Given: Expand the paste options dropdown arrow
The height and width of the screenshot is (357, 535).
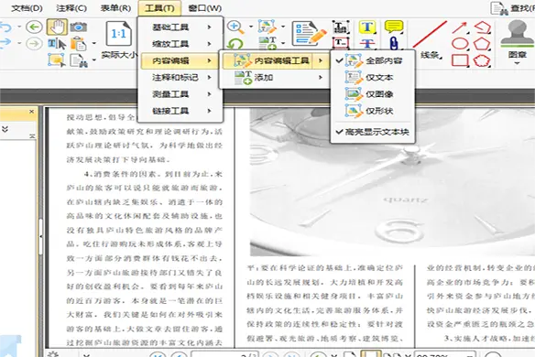Looking at the screenshot, I should pos(93,44).
